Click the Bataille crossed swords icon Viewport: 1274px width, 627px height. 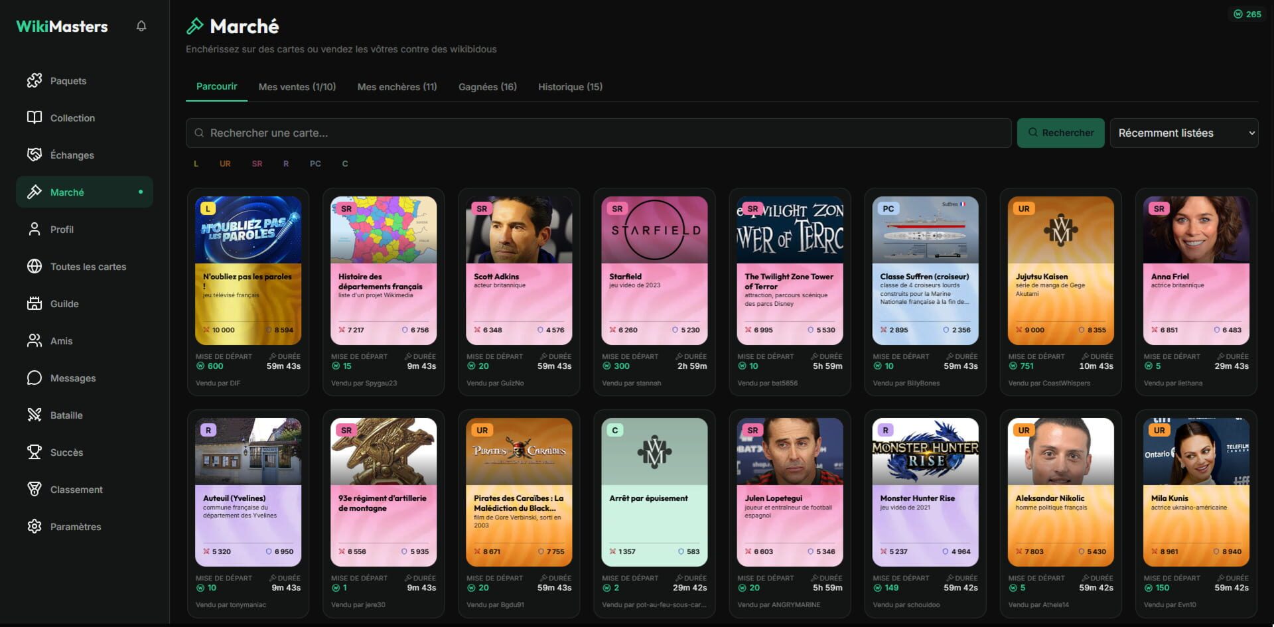pyautogui.click(x=35, y=415)
